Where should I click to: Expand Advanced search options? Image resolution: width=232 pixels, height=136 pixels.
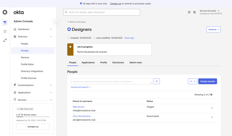point(81,87)
